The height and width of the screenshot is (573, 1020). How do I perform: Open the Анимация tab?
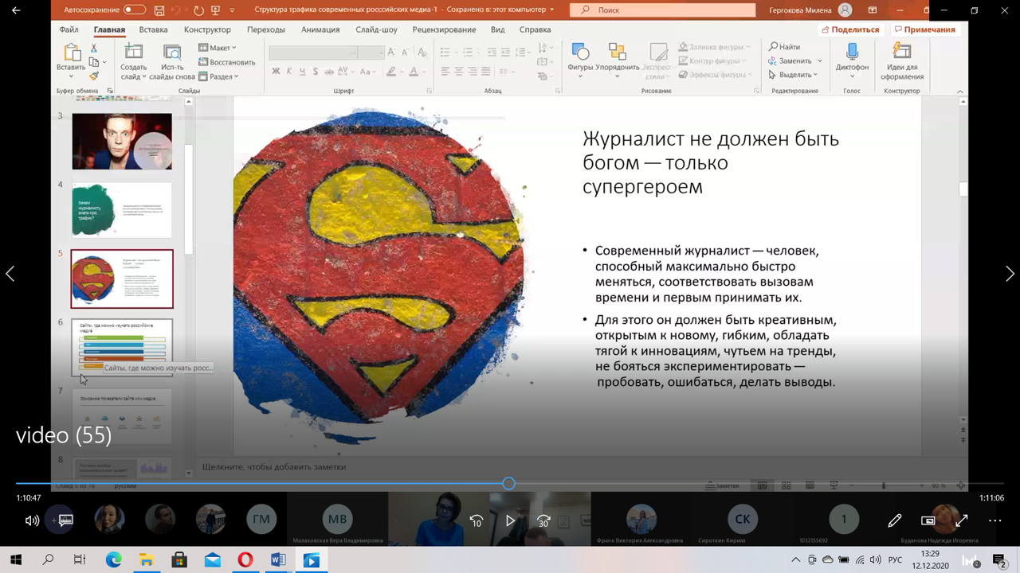(x=320, y=29)
